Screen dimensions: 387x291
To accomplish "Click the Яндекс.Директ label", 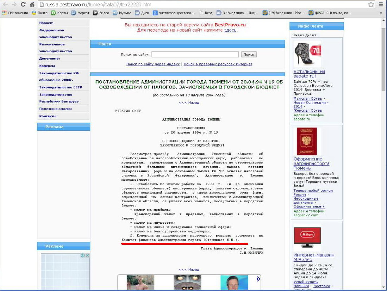I will click(305, 35).
